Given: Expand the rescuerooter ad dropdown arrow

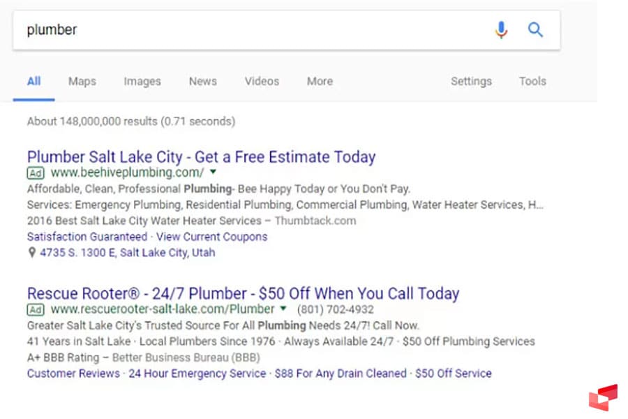Looking at the screenshot, I should pos(283,309).
